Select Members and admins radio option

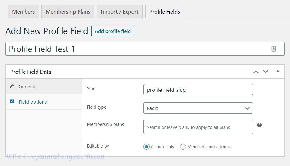click(183, 147)
